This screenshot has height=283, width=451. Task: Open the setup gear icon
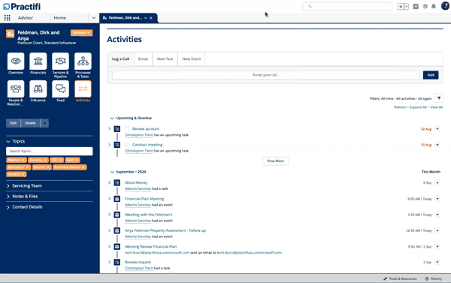pyautogui.click(x=425, y=6)
